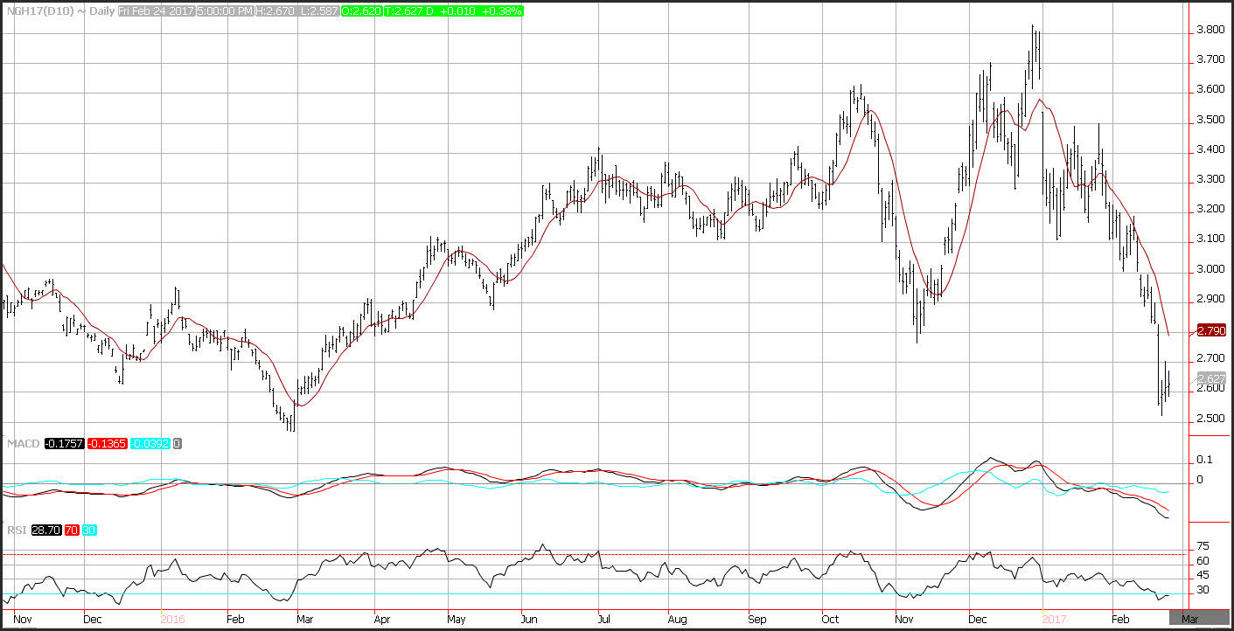The width and height of the screenshot is (1234, 631).
Task: Click the cyan MACD histogram -0.0392 box
Action: pos(150,444)
